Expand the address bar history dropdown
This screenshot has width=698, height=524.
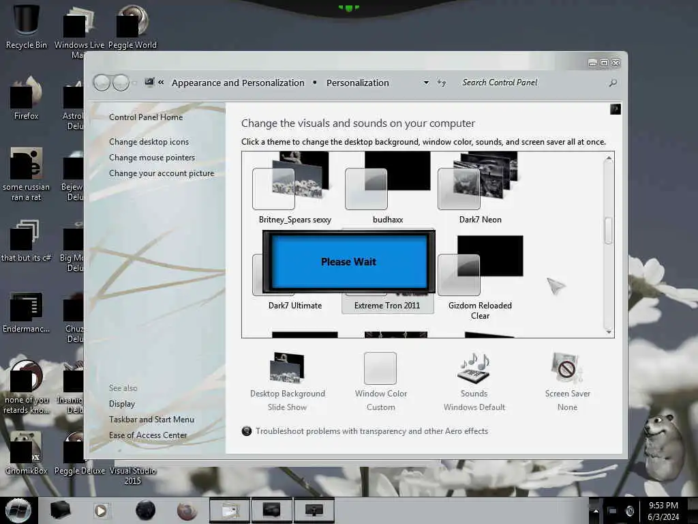pyautogui.click(x=426, y=83)
